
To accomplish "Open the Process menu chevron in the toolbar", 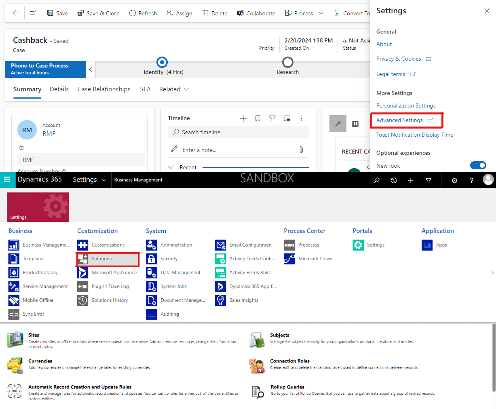I will tap(321, 13).
